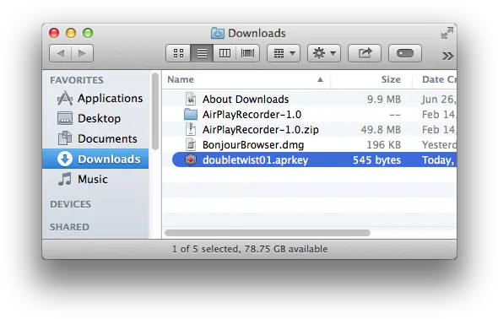Click the 545 bytes size value
498x319 pixels.
[x=376, y=160]
